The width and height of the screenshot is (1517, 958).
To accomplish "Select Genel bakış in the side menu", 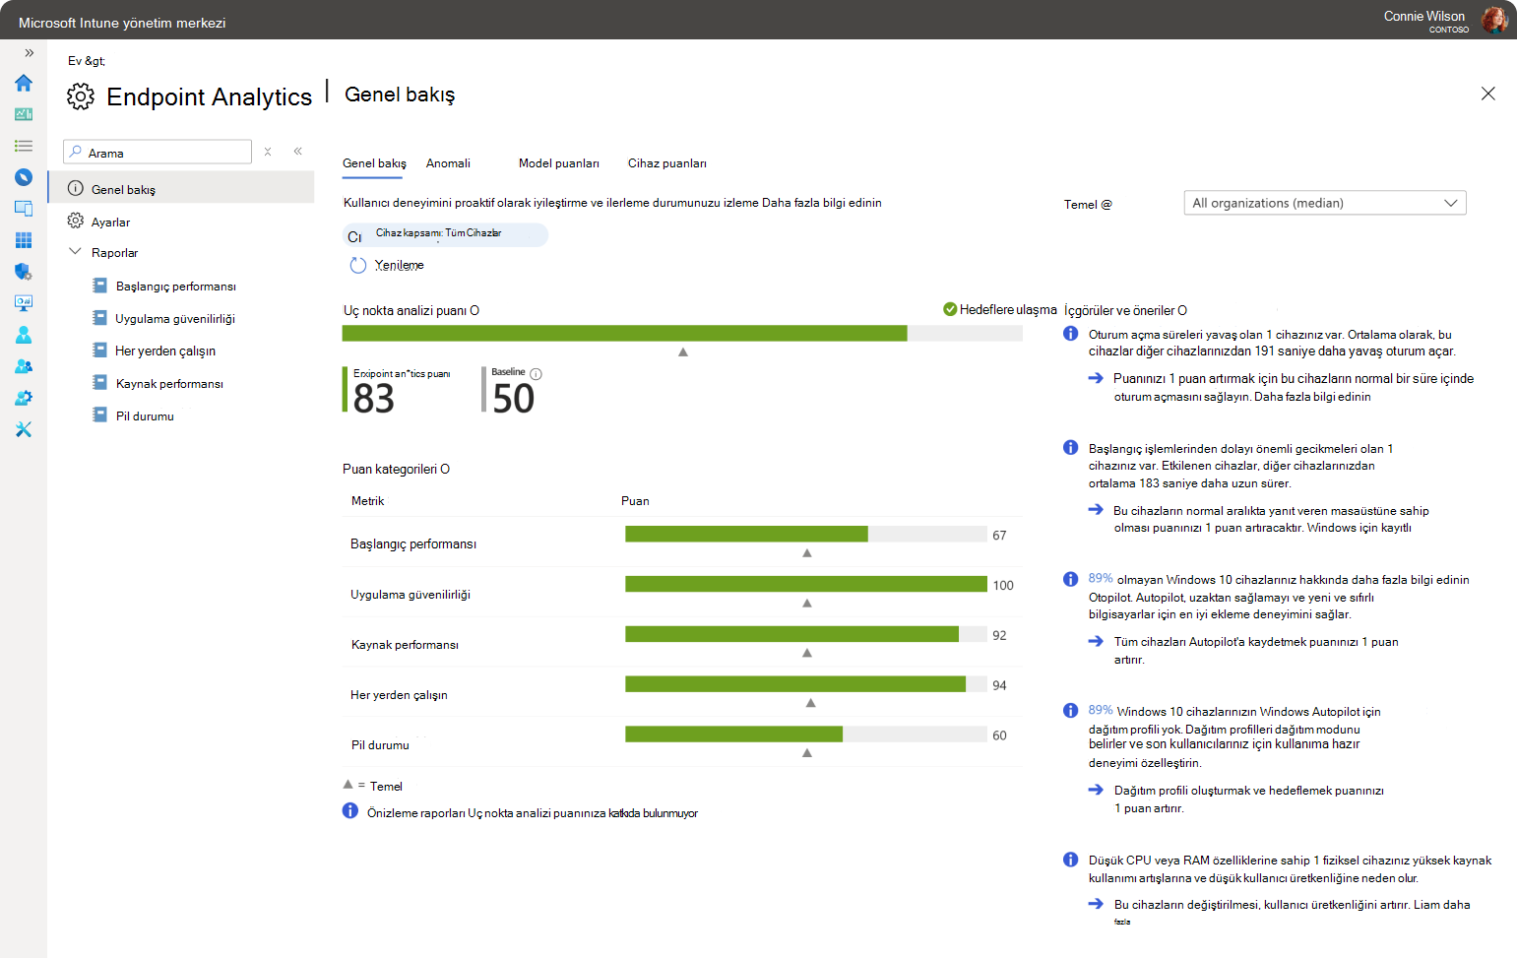I will point(181,188).
